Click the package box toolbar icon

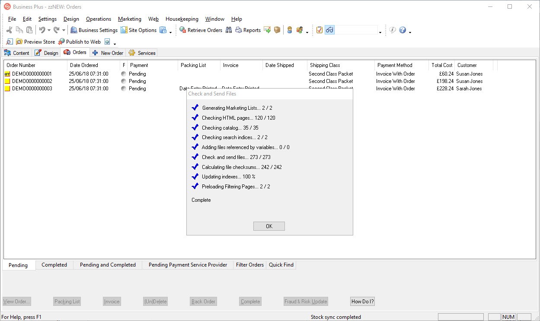pyautogui.click(x=277, y=30)
